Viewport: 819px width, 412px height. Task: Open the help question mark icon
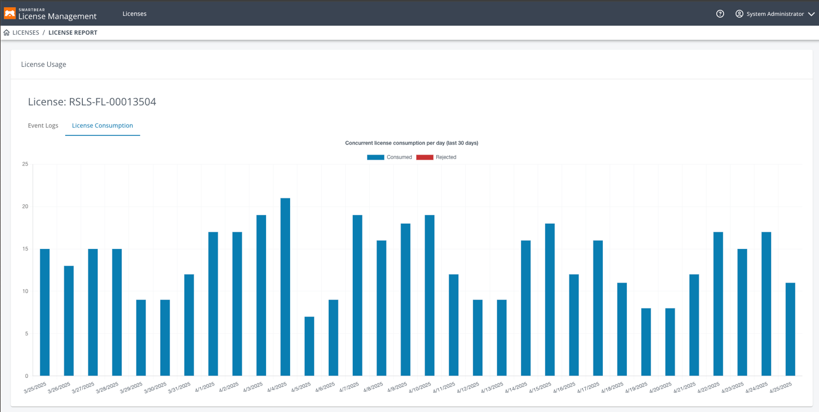[720, 14]
